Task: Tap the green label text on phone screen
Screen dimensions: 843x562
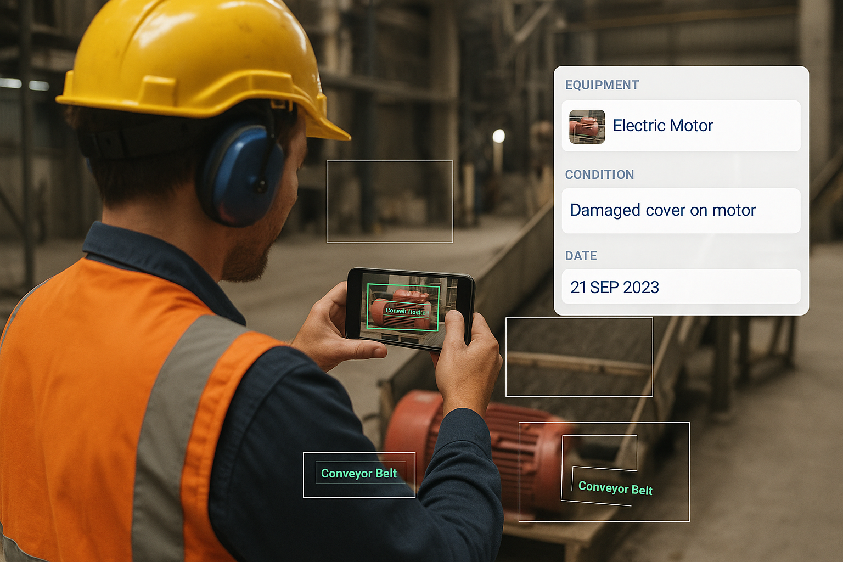Action: coord(405,311)
